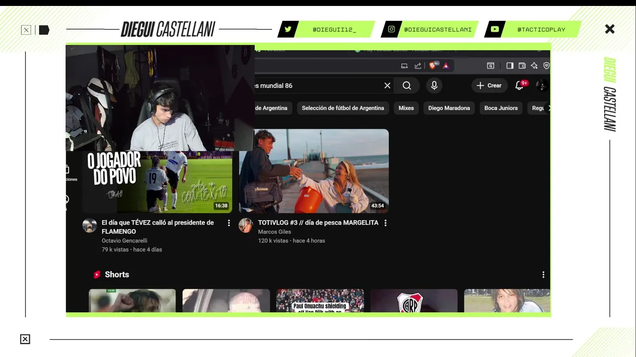This screenshot has width=636, height=357.
Task: Open Twitter icon beside @DIEGUII12_
Action: tap(288, 29)
